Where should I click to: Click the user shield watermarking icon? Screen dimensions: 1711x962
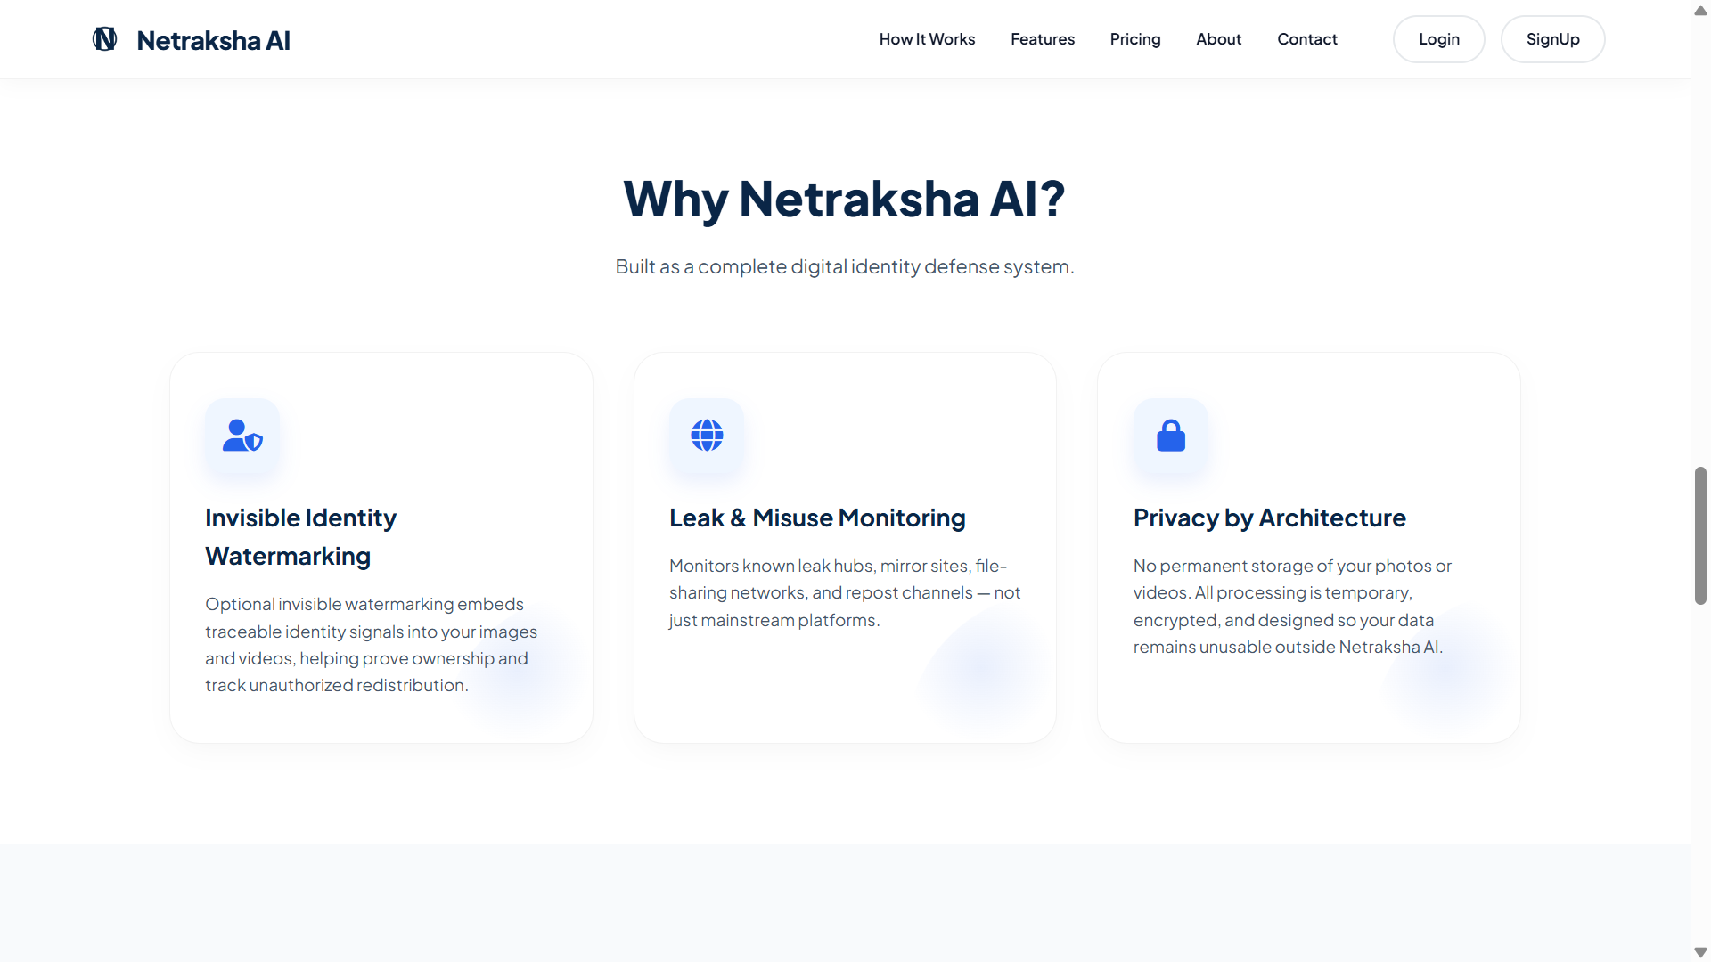click(242, 436)
